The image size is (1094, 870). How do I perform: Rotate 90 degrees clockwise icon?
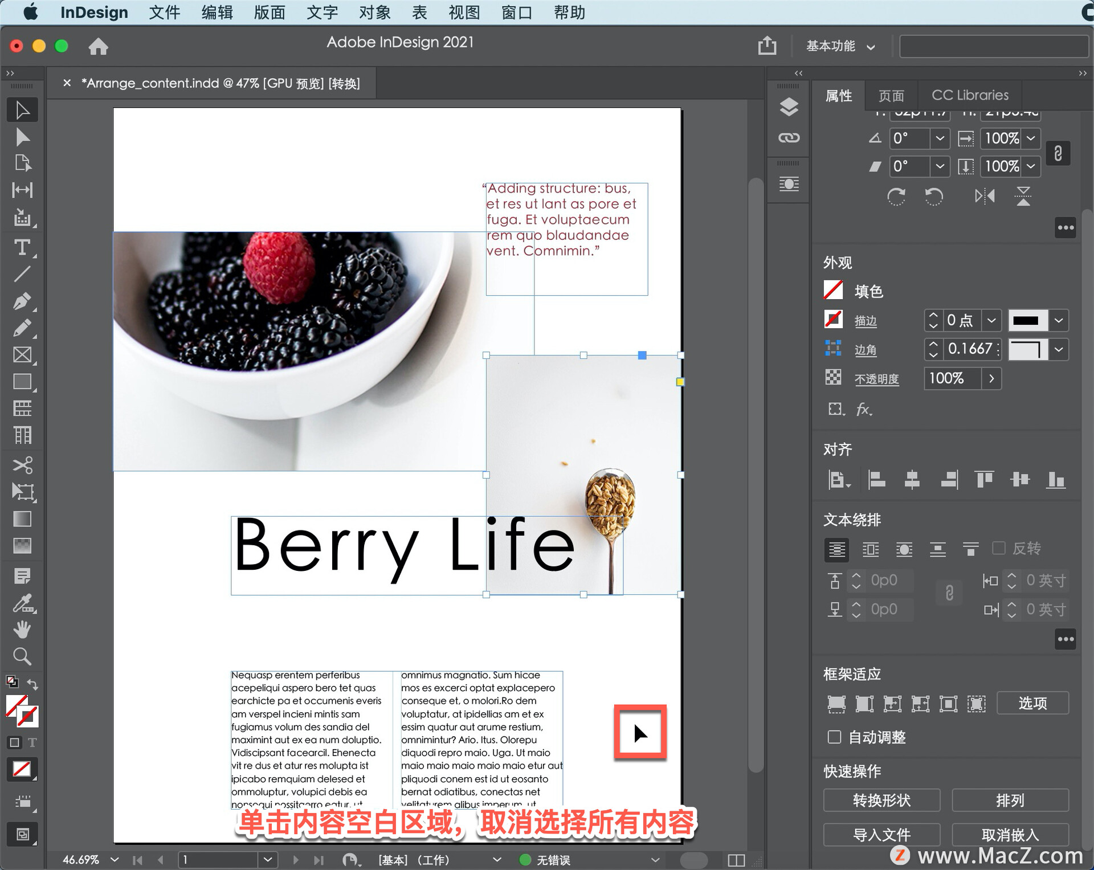896,197
